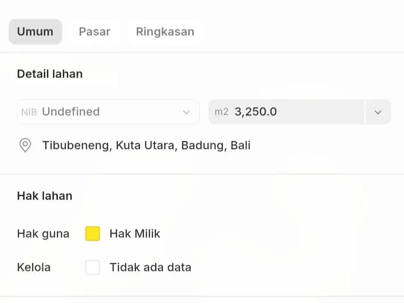Toggle the white Tidak ada data box
Screen dimensions: 404x303
pyautogui.click(x=92, y=267)
